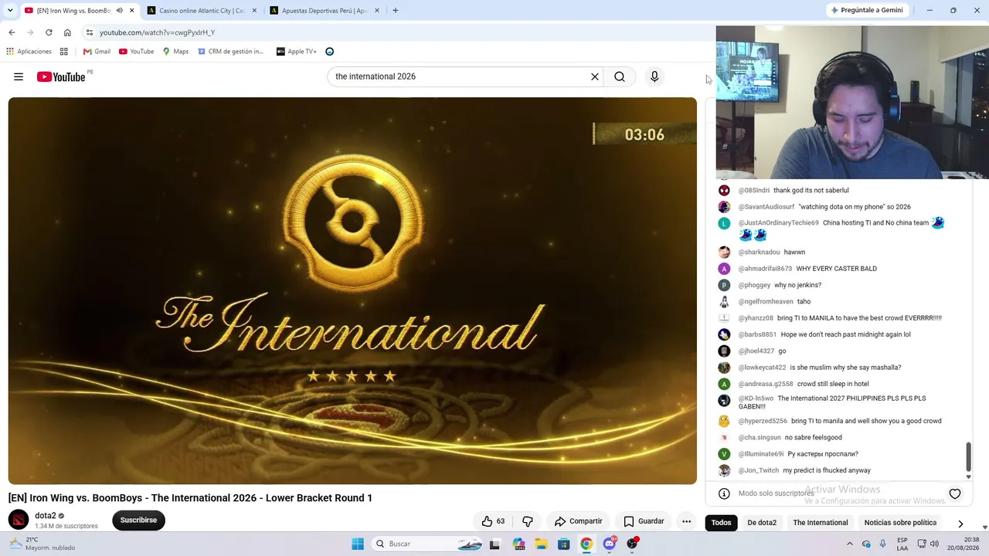Click the video player area
The width and height of the screenshot is (989, 556).
click(x=352, y=290)
